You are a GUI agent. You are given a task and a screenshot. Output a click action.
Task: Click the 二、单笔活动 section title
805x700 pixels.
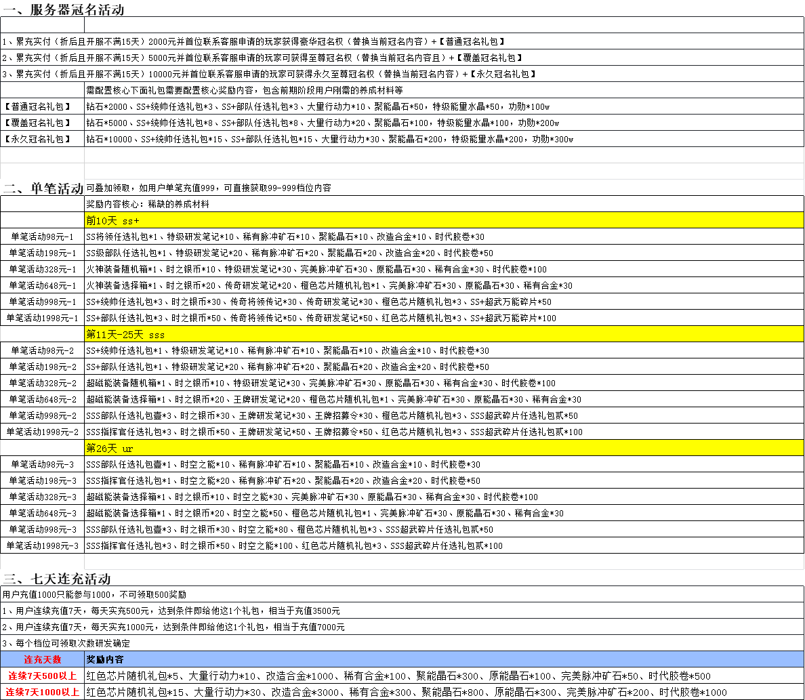pyautogui.click(x=41, y=189)
